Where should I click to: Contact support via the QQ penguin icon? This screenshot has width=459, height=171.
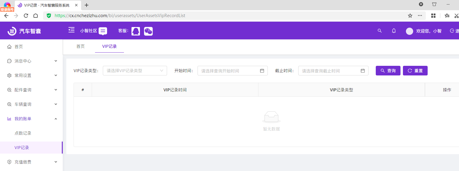pyautogui.click(x=136, y=31)
